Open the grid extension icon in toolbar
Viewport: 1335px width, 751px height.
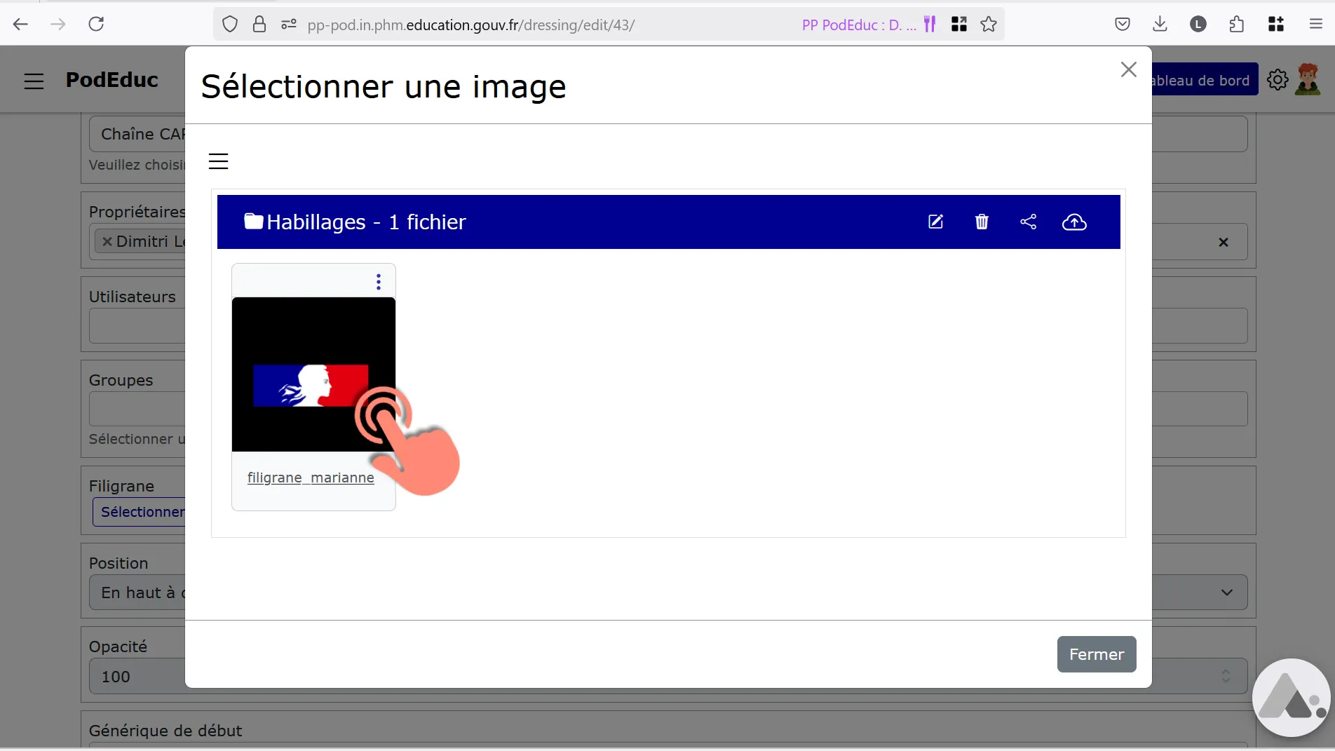coord(1276,25)
